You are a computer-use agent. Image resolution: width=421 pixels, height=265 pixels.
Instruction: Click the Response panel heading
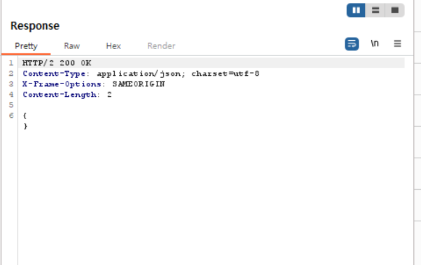pos(35,26)
